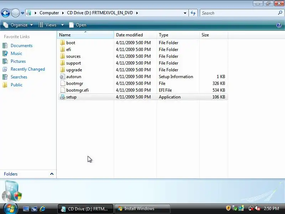Screen dimensions: 285x214
Task: Click the Open toolbar button
Action: coord(78,25)
